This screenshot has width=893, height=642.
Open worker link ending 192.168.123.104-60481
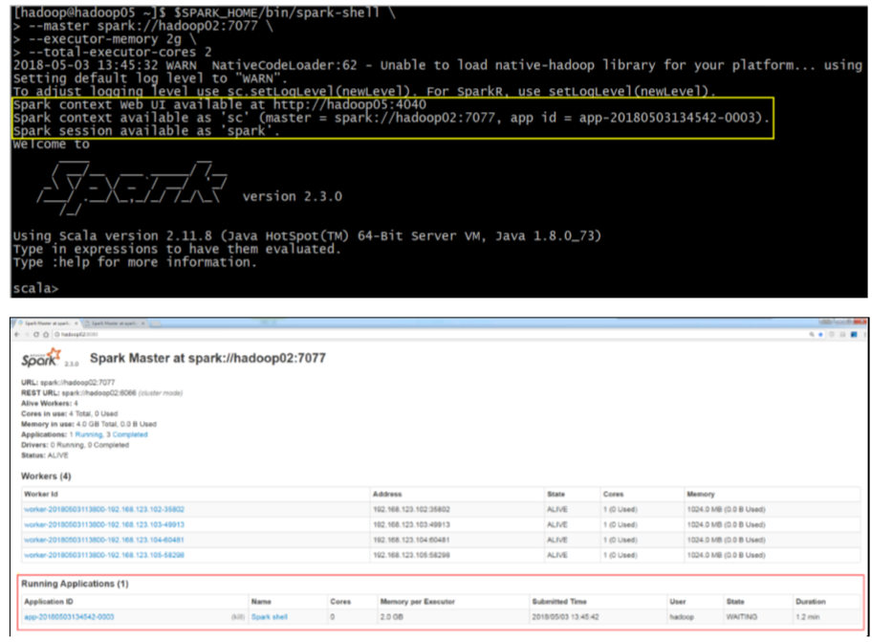click(x=104, y=540)
